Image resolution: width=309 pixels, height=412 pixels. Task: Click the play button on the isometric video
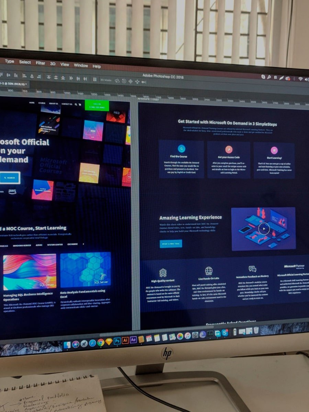click(264, 229)
